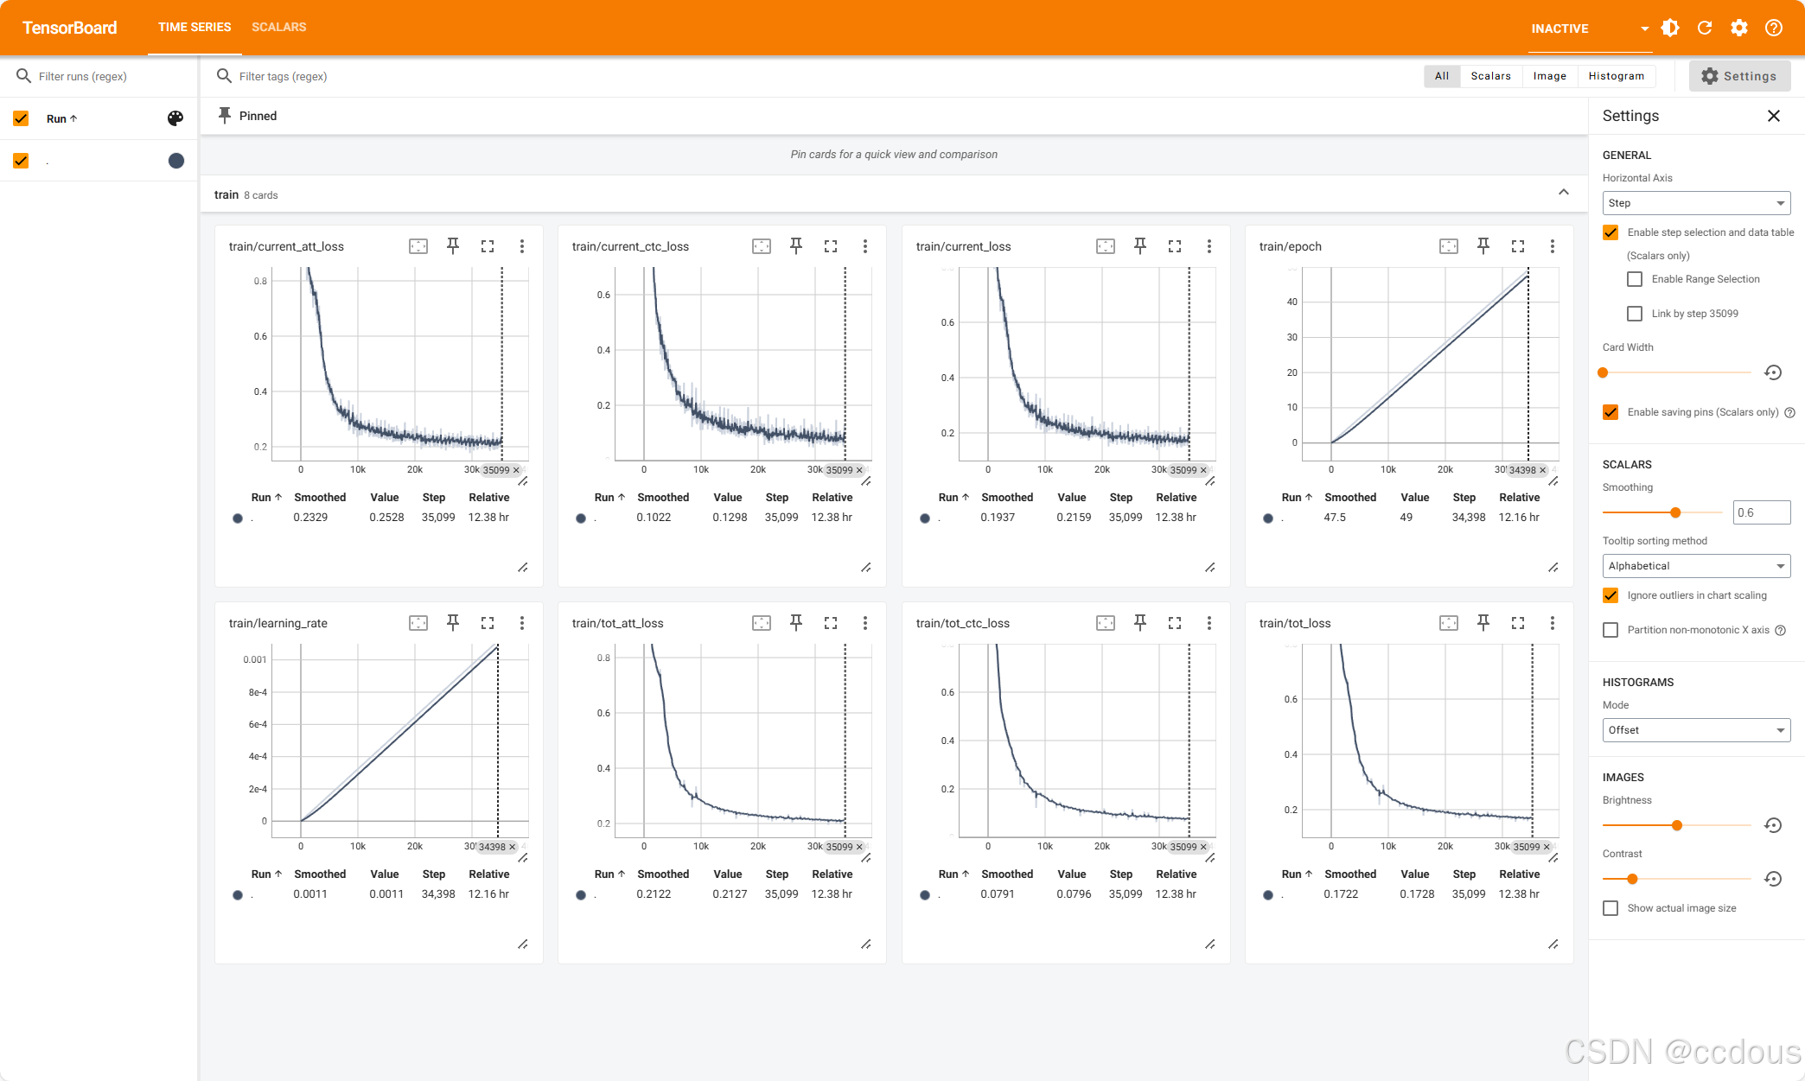The height and width of the screenshot is (1081, 1805).
Task: Fullscreen the train/current_ctc_loss chart
Action: [831, 246]
